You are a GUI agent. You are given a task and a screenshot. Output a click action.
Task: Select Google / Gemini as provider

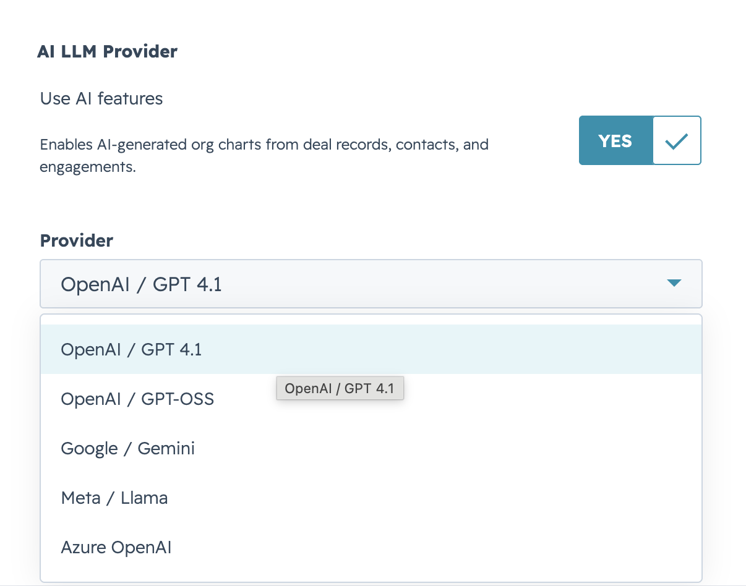click(371, 448)
